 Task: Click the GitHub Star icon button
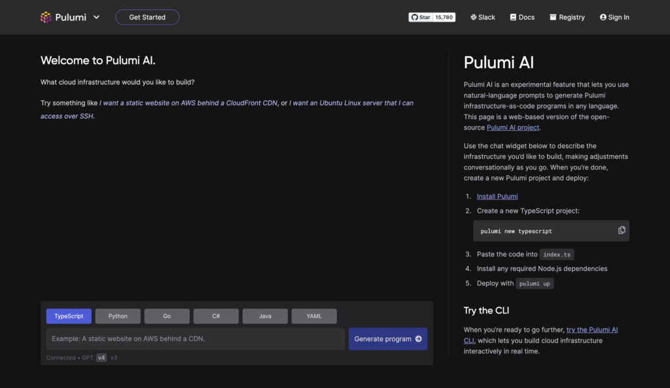[x=421, y=18]
